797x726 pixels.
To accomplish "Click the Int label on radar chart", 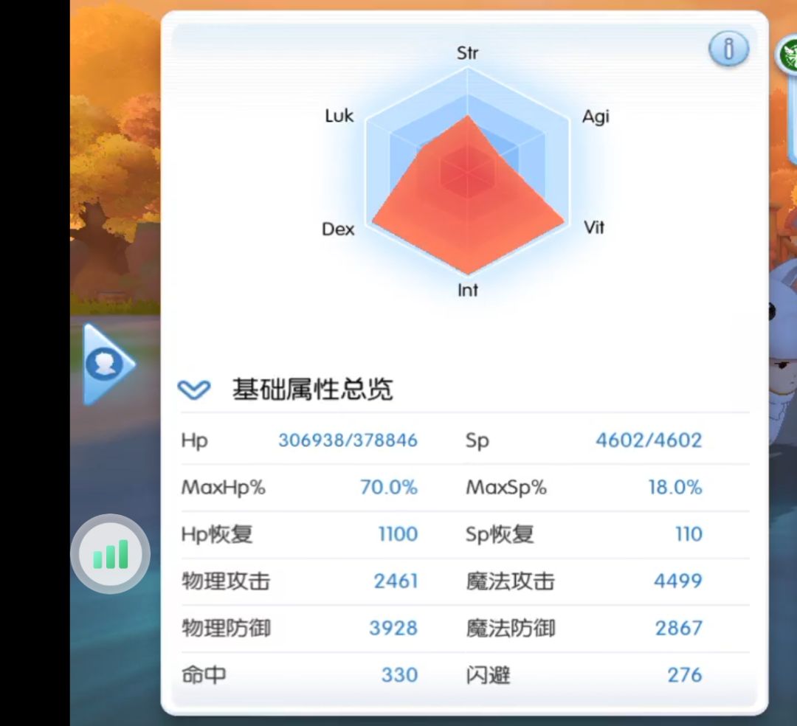I will click(x=468, y=290).
